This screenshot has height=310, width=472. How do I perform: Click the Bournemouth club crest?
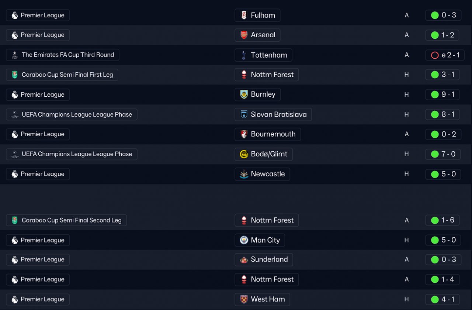(x=244, y=134)
